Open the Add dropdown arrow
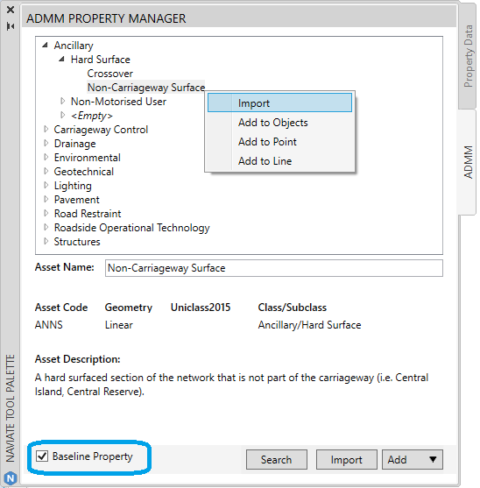Image resolution: width=480 pixels, height=488 pixels. click(433, 459)
